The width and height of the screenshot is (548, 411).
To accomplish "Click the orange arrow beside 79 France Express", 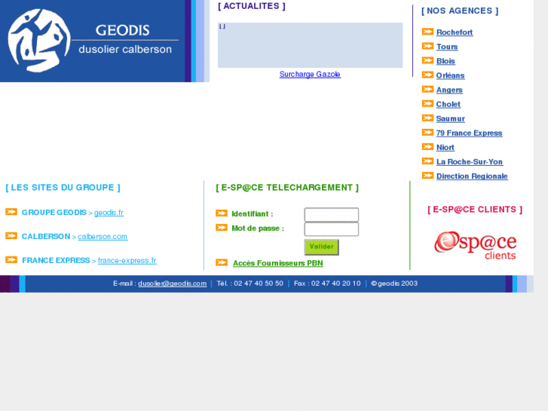I will tap(427, 132).
